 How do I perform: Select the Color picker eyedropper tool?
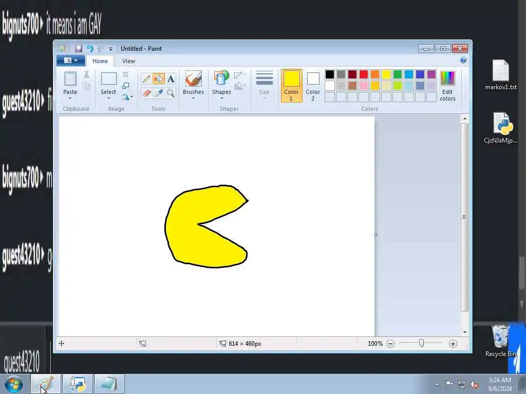coord(158,93)
